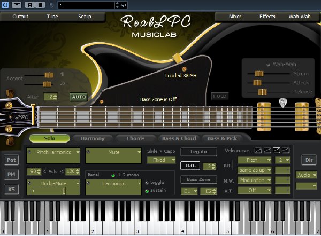Click the Read automation R button
Image resolution: width=321 pixels, height=236 pixels.
(x=30, y=5)
